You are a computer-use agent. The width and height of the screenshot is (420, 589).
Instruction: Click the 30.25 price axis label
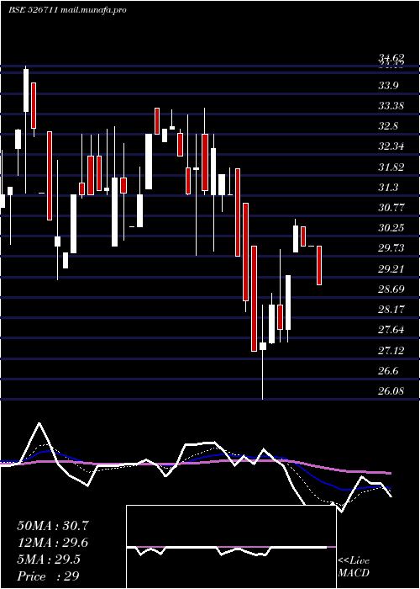(x=391, y=228)
